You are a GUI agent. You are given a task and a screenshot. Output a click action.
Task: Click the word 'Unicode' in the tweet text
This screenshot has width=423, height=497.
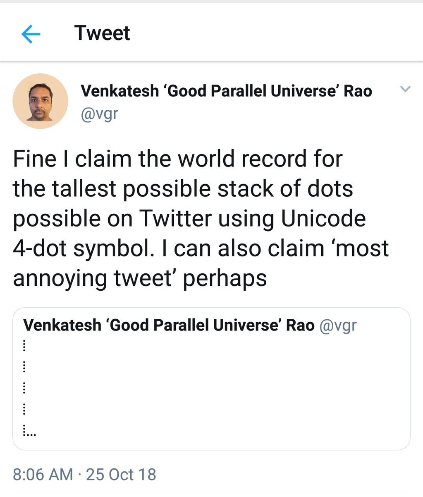click(x=323, y=218)
